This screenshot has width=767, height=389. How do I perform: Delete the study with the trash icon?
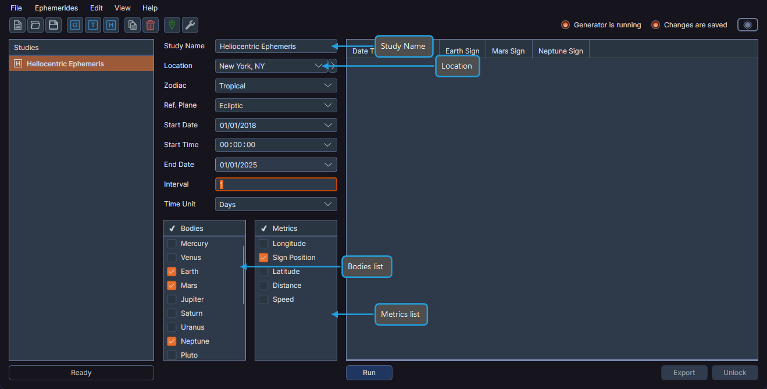(x=150, y=25)
